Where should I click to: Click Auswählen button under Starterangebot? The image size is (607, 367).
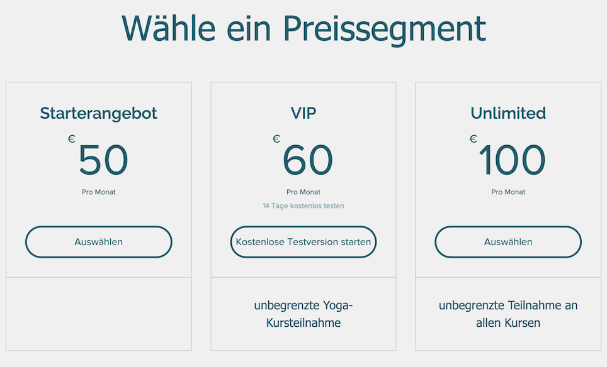(98, 242)
